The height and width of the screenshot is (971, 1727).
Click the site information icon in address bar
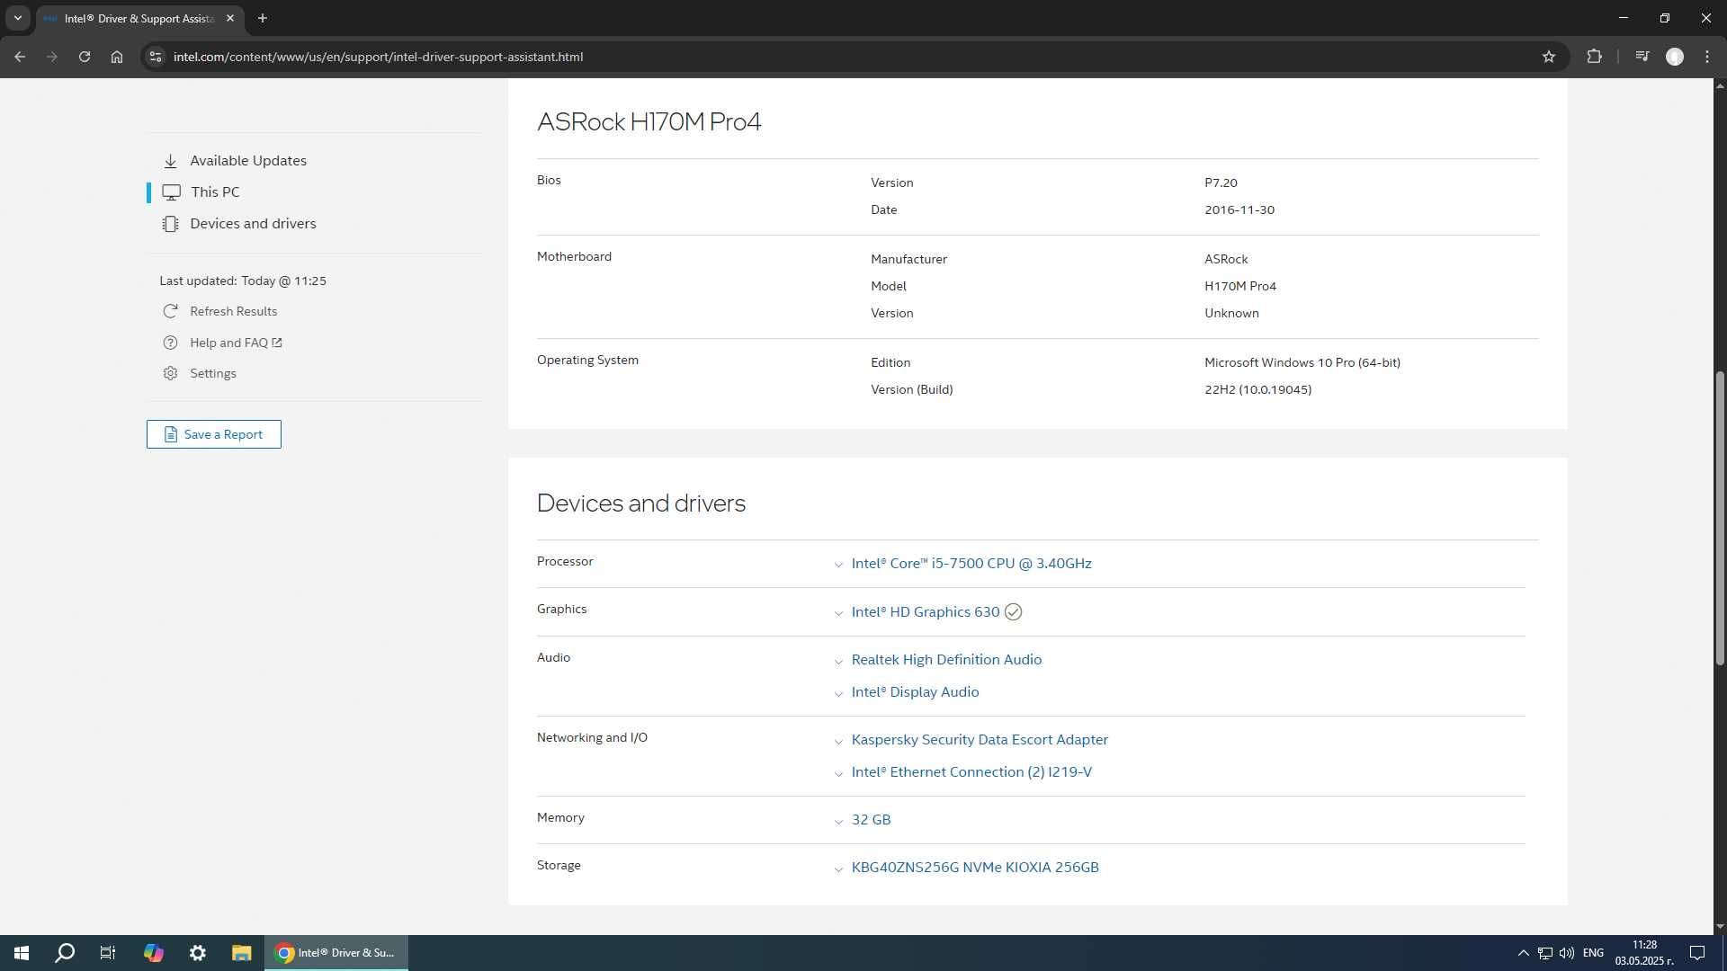156,57
